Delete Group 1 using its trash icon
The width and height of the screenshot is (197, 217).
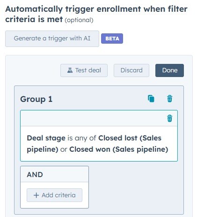(x=170, y=99)
